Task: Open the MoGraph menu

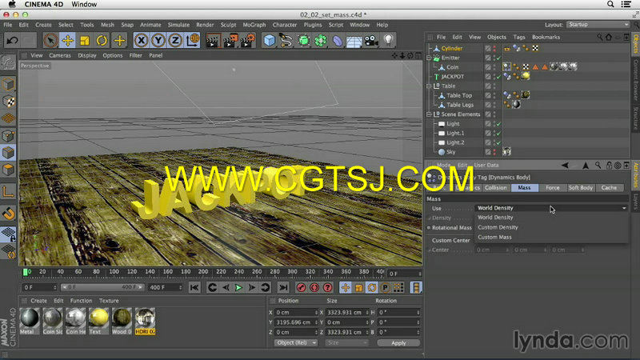Action: (254, 25)
